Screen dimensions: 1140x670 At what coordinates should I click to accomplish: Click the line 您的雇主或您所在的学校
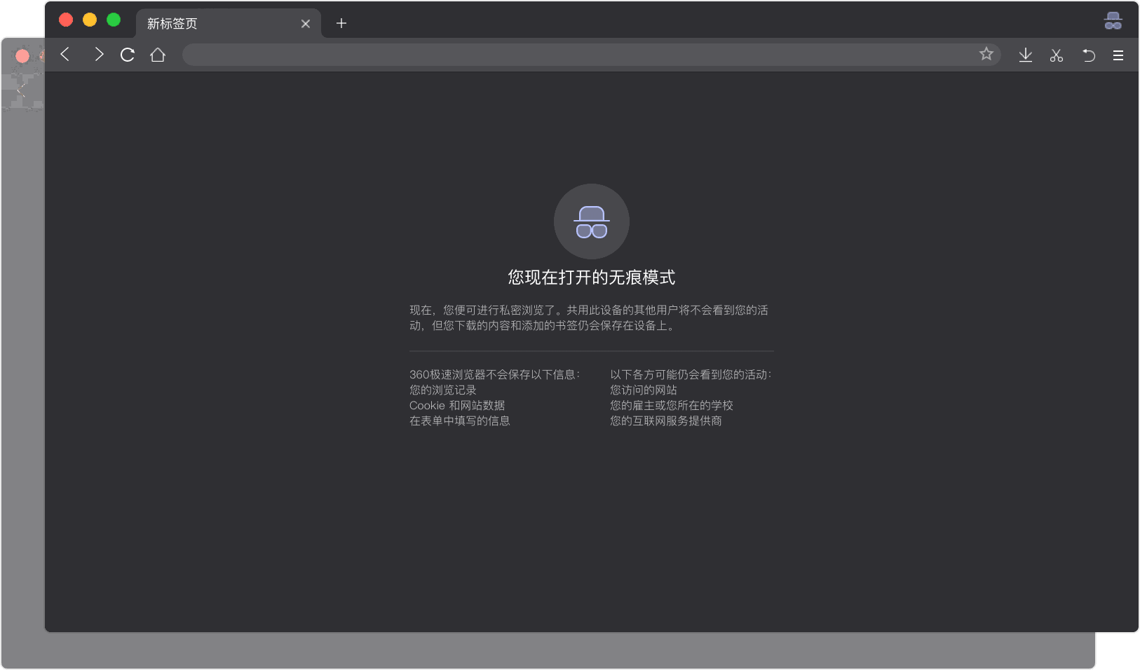tap(672, 405)
